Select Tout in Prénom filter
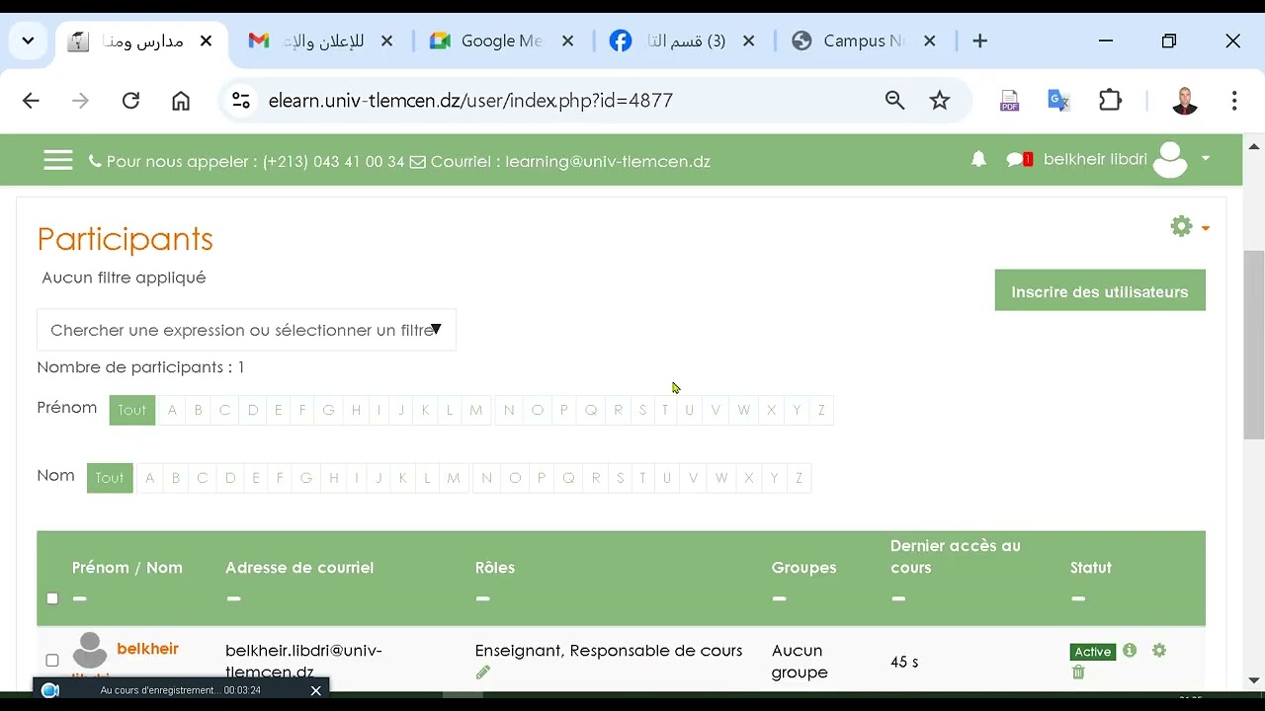1265x711 pixels. pos(132,410)
